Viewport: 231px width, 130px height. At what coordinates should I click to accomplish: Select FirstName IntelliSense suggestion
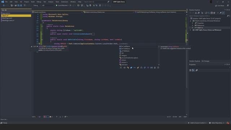(139, 49)
